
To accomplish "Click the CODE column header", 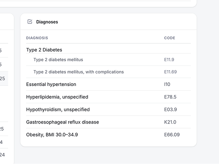I will 170,38.
